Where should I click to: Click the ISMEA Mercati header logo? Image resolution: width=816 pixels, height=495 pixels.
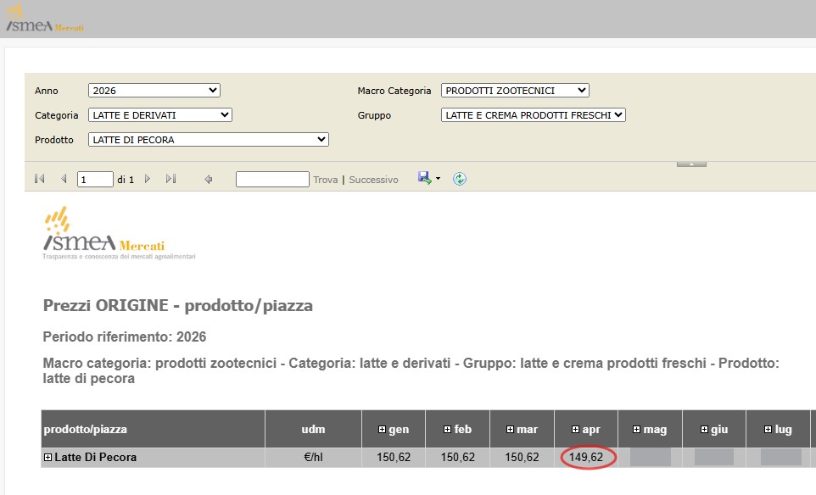pos(44,18)
